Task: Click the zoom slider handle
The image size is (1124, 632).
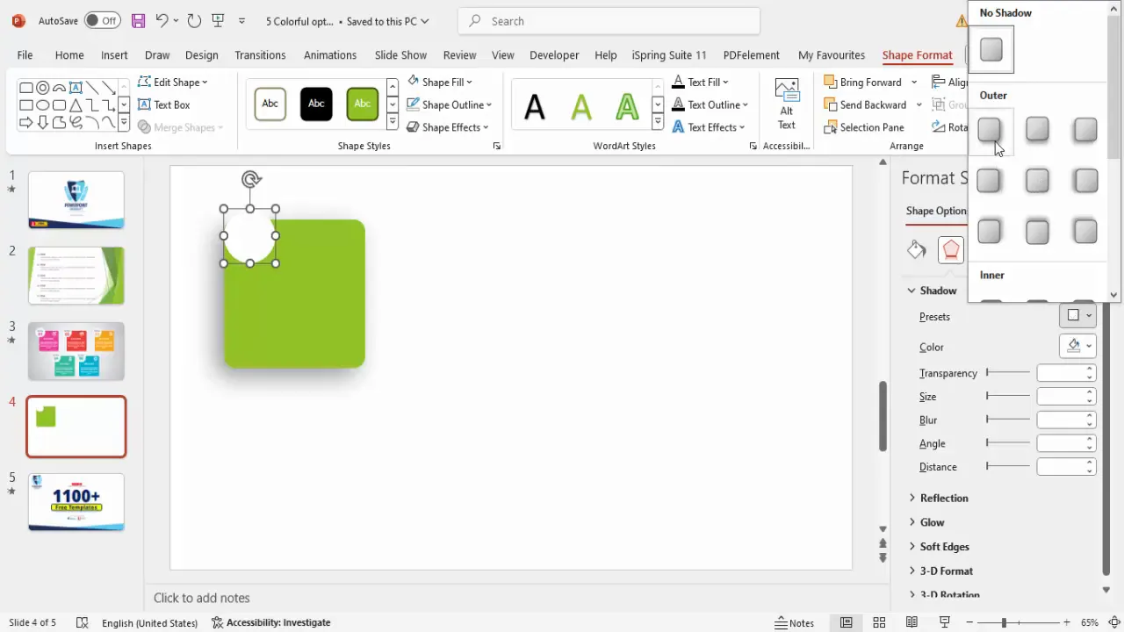Action: [1004, 622]
